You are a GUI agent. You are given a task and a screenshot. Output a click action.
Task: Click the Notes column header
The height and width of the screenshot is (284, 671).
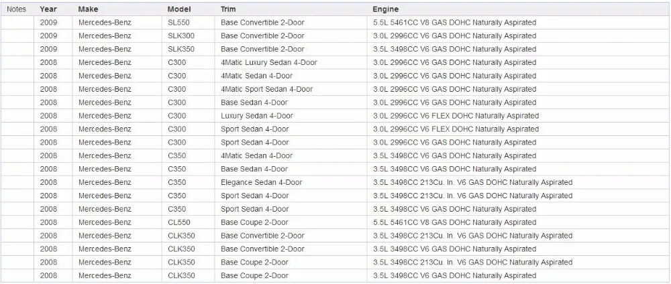(17, 9)
